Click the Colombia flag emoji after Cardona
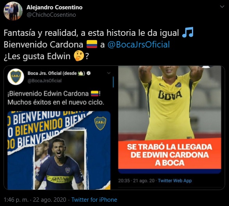The height and width of the screenshot is (206, 229). click(92, 44)
